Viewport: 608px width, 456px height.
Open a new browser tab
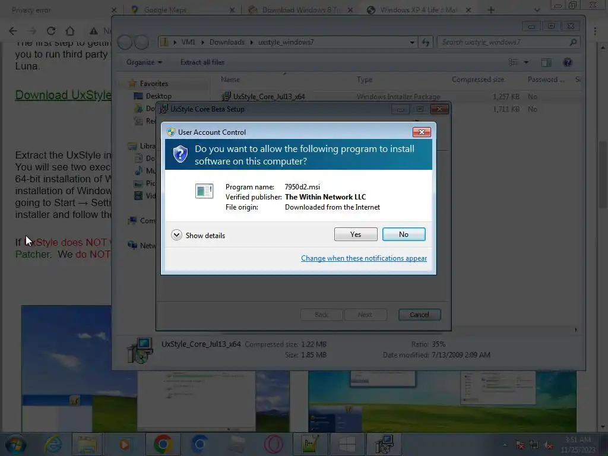pos(491,10)
